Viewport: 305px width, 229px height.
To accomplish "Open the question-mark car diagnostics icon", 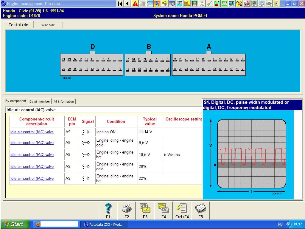I will (x=239, y=4).
